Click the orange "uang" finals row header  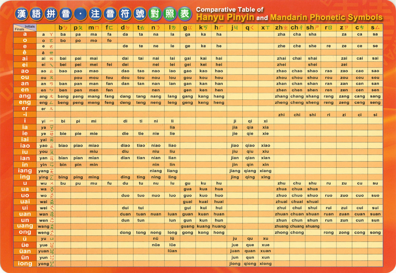coord(25,226)
